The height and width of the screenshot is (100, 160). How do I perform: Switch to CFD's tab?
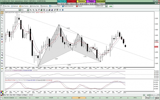(135, 98)
